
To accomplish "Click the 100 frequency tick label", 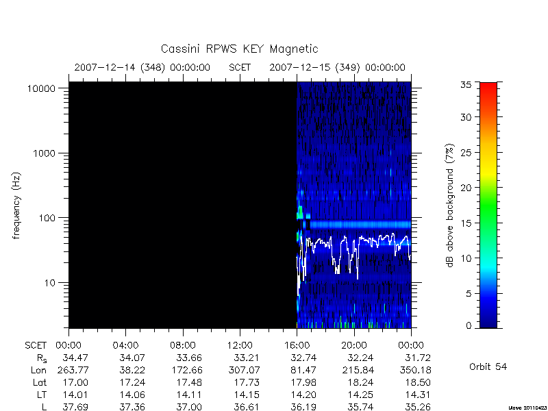I will pyautogui.click(x=47, y=218).
